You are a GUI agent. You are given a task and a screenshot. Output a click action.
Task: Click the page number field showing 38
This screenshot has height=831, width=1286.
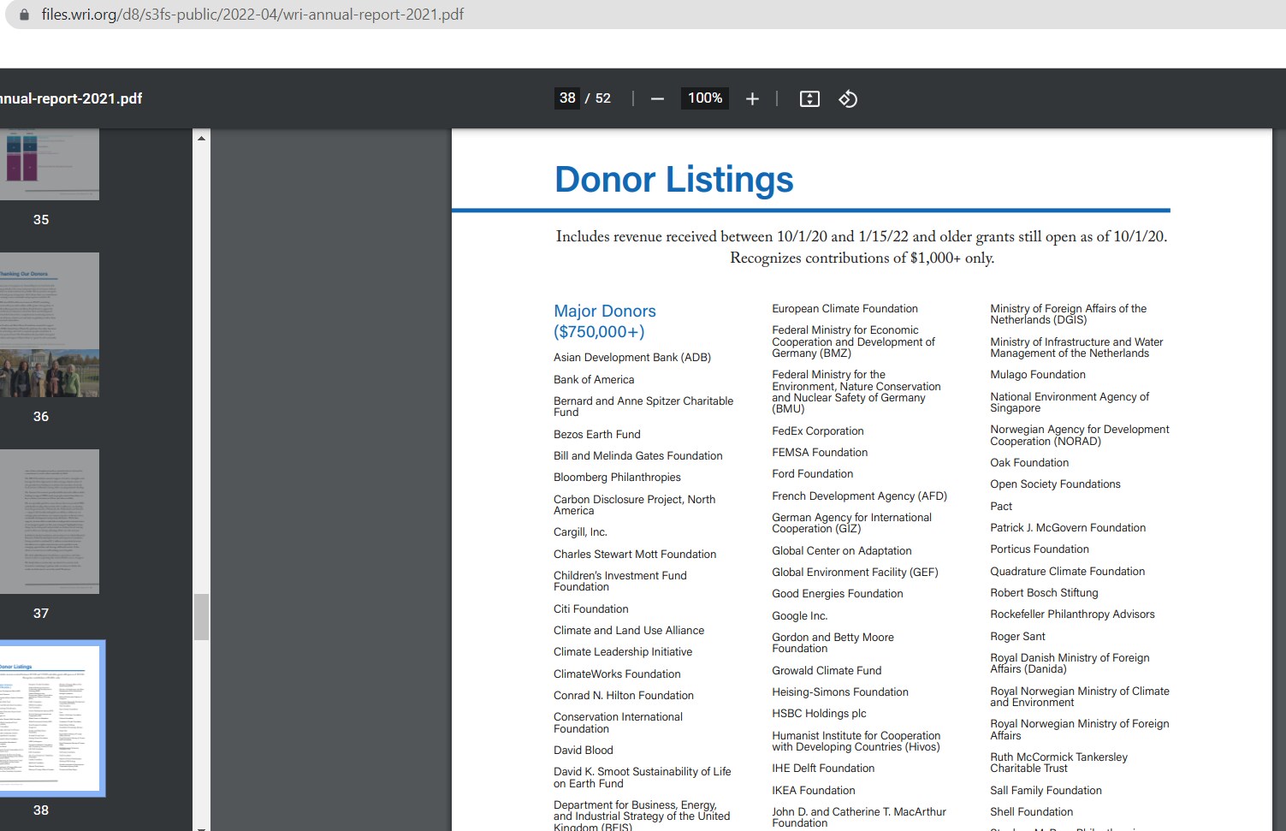(x=567, y=98)
